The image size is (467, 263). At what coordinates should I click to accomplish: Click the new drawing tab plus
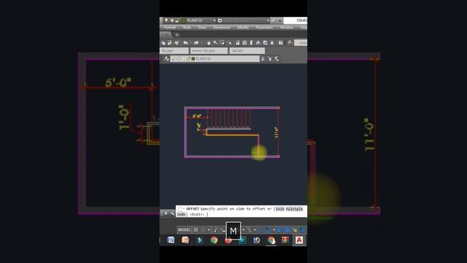tap(177, 35)
